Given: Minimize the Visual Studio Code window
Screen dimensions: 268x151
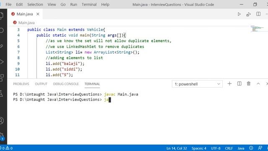Looking at the screenshot, I should (x=242, y=5).
